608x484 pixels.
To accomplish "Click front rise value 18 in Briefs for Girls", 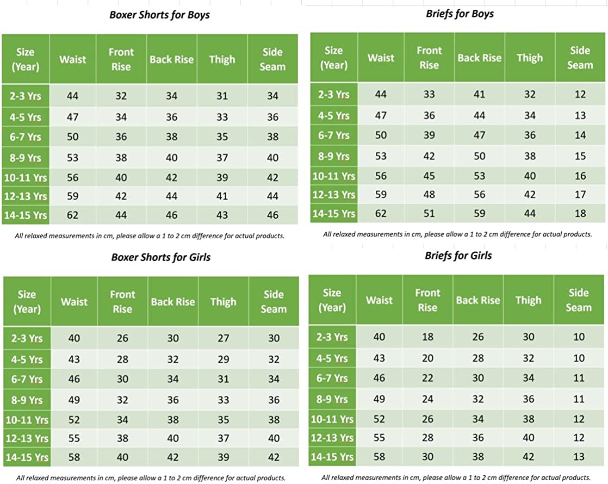I will point(427,337).
